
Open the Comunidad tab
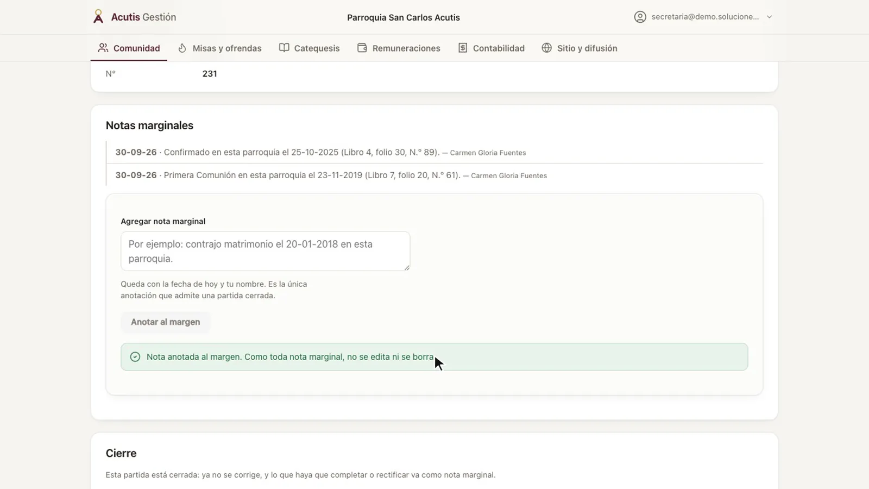tap(129, 48)
